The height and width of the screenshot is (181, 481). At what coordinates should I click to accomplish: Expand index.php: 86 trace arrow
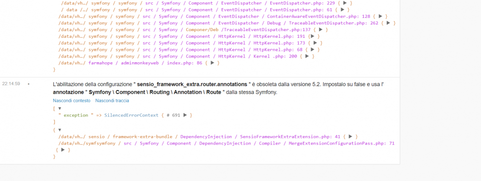tap(212, 63)
